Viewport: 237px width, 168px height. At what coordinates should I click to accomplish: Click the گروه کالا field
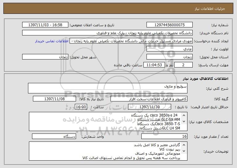[149, 99]
